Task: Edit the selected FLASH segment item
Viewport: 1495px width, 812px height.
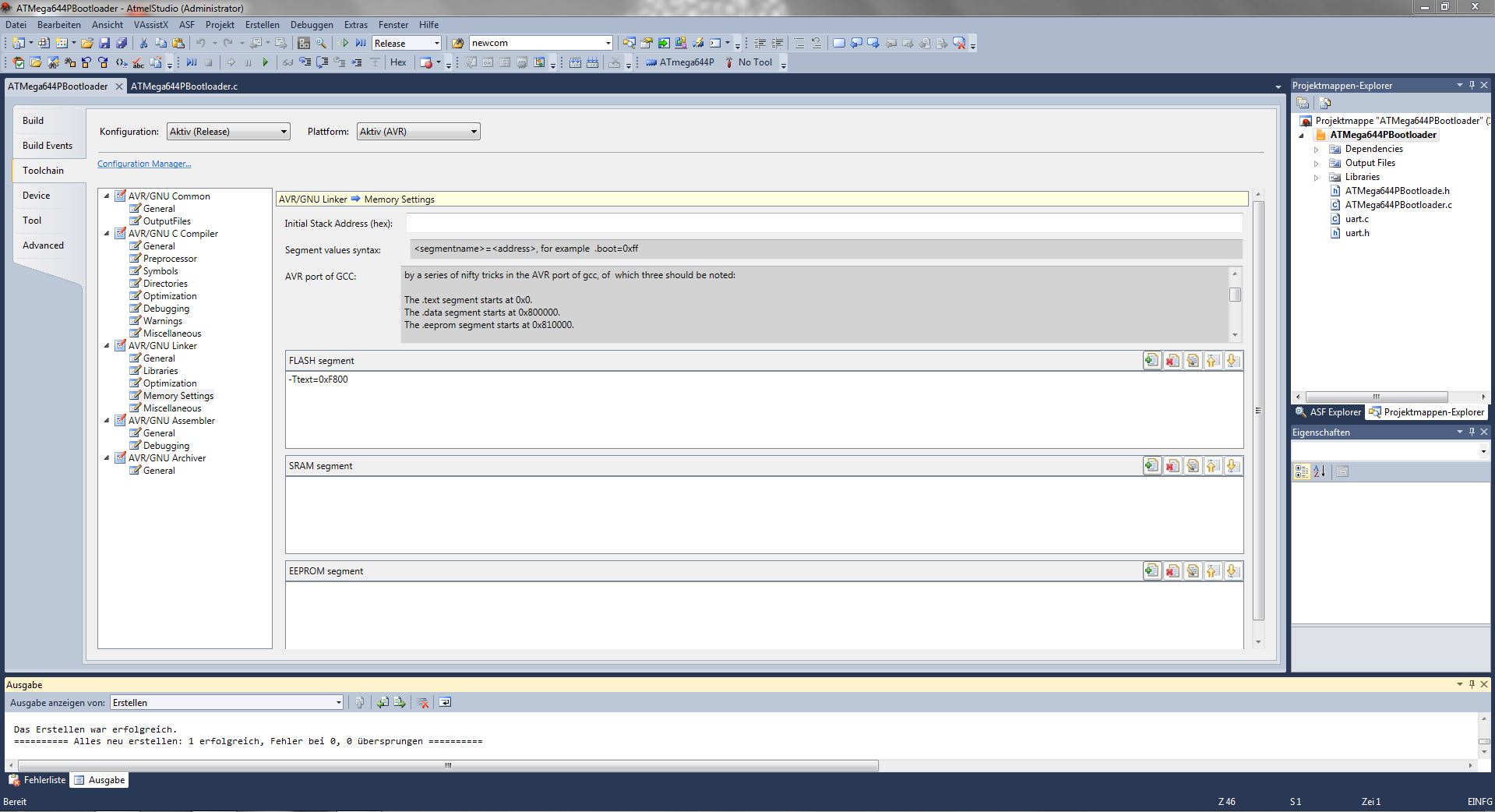Action: (x=1192, y=360)
